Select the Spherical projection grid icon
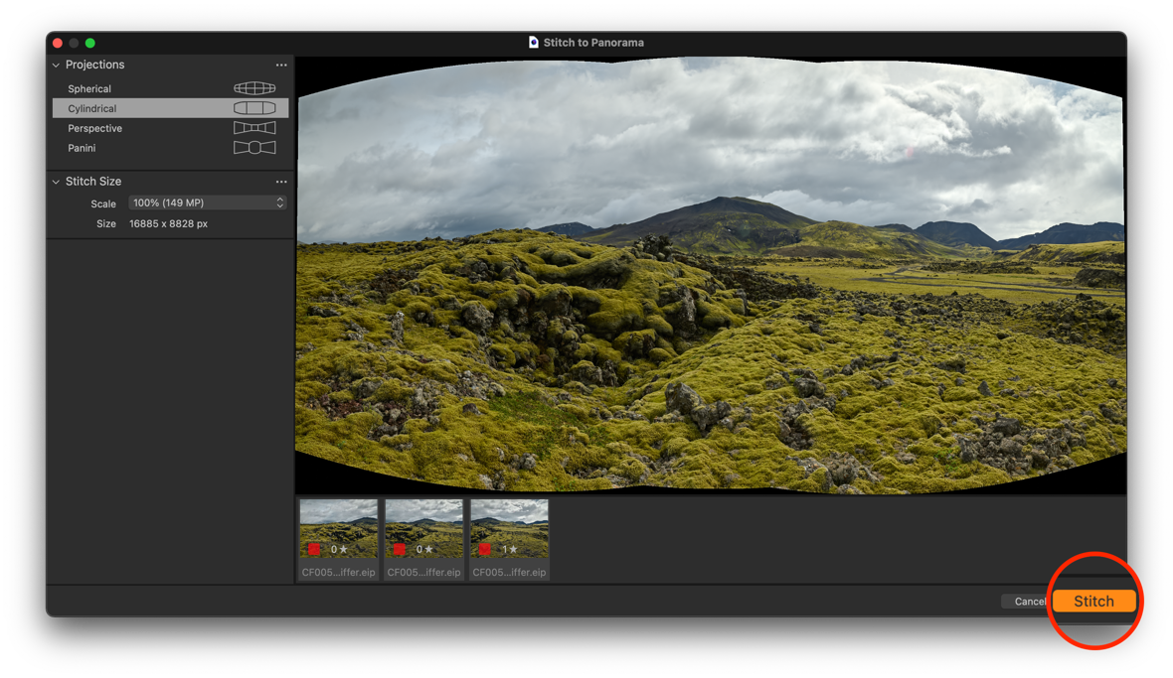Viewport: 1173px width, 678px height. 254,88
